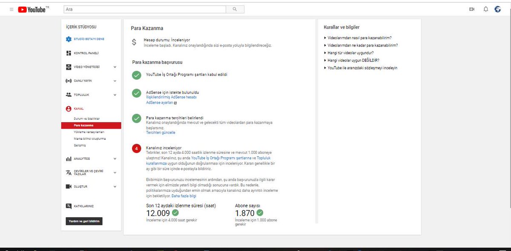Expand the Oluştur section chevron
Viewport: 511px width, 251px height.
[115, 187]
